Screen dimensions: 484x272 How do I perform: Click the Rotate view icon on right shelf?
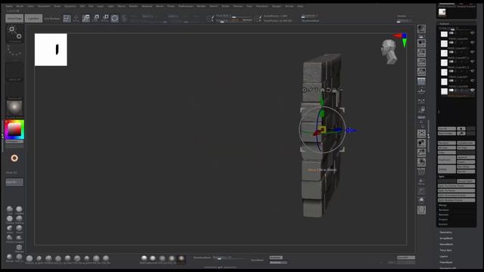421,162
